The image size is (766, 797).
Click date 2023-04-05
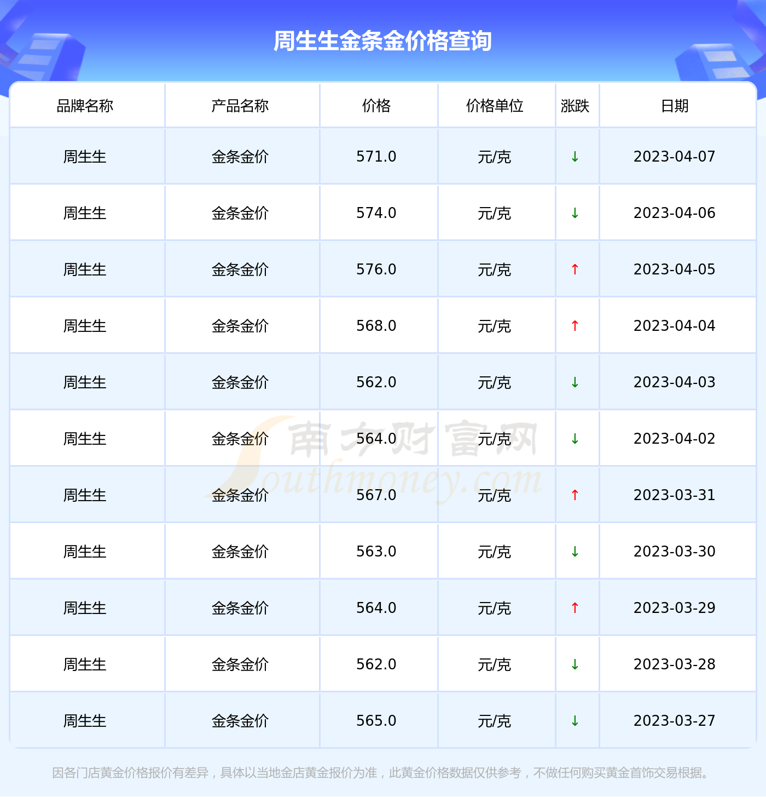[x=675, y=270]
